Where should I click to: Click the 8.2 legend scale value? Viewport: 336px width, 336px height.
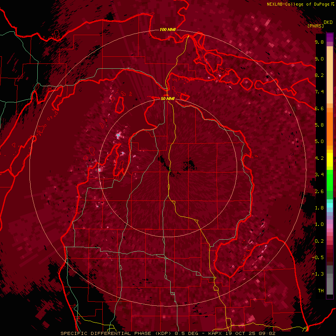click(319, 75)
